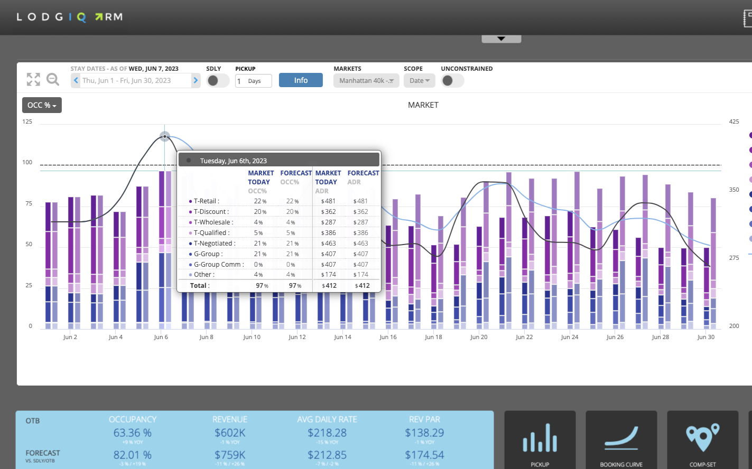Click the fullscreen expand arrows icon
The width and height of the screenshot is (752, 469).
(x=33, y=80)
